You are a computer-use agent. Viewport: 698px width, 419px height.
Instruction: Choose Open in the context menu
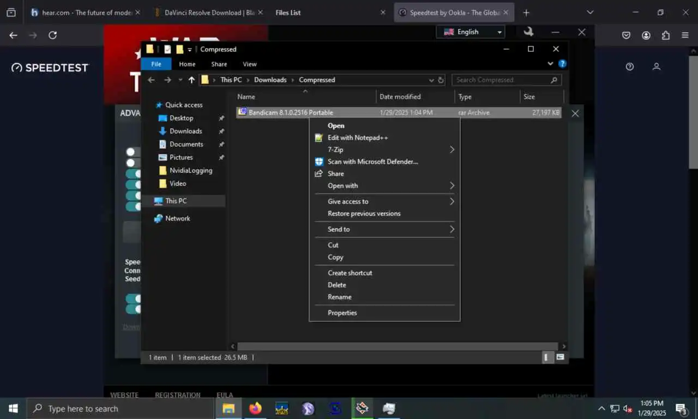[384, 125]
